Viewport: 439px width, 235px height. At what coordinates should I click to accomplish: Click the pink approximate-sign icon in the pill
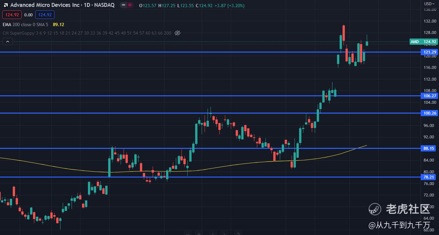click(x=130, y=5)
